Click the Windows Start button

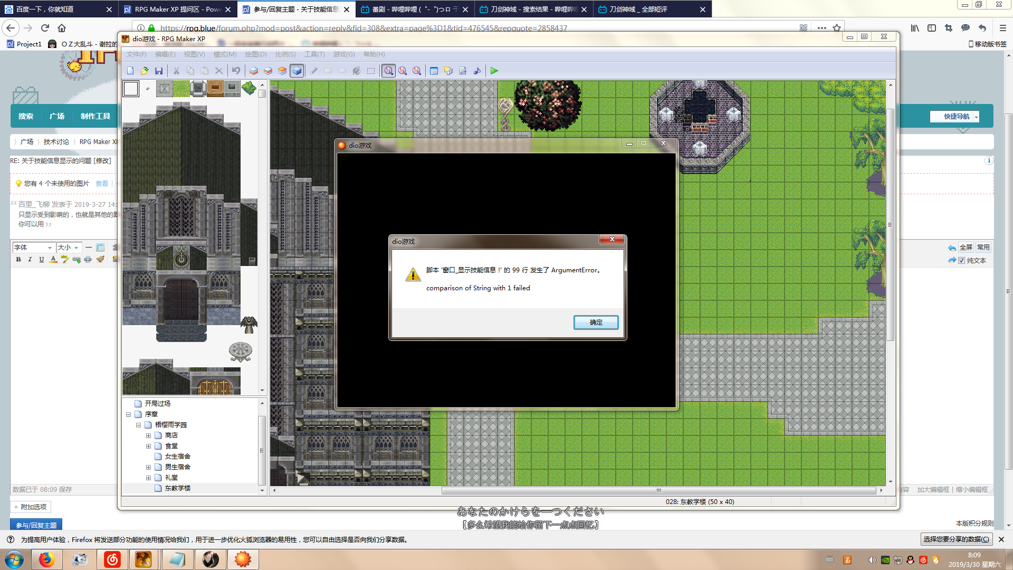[14, 559]
